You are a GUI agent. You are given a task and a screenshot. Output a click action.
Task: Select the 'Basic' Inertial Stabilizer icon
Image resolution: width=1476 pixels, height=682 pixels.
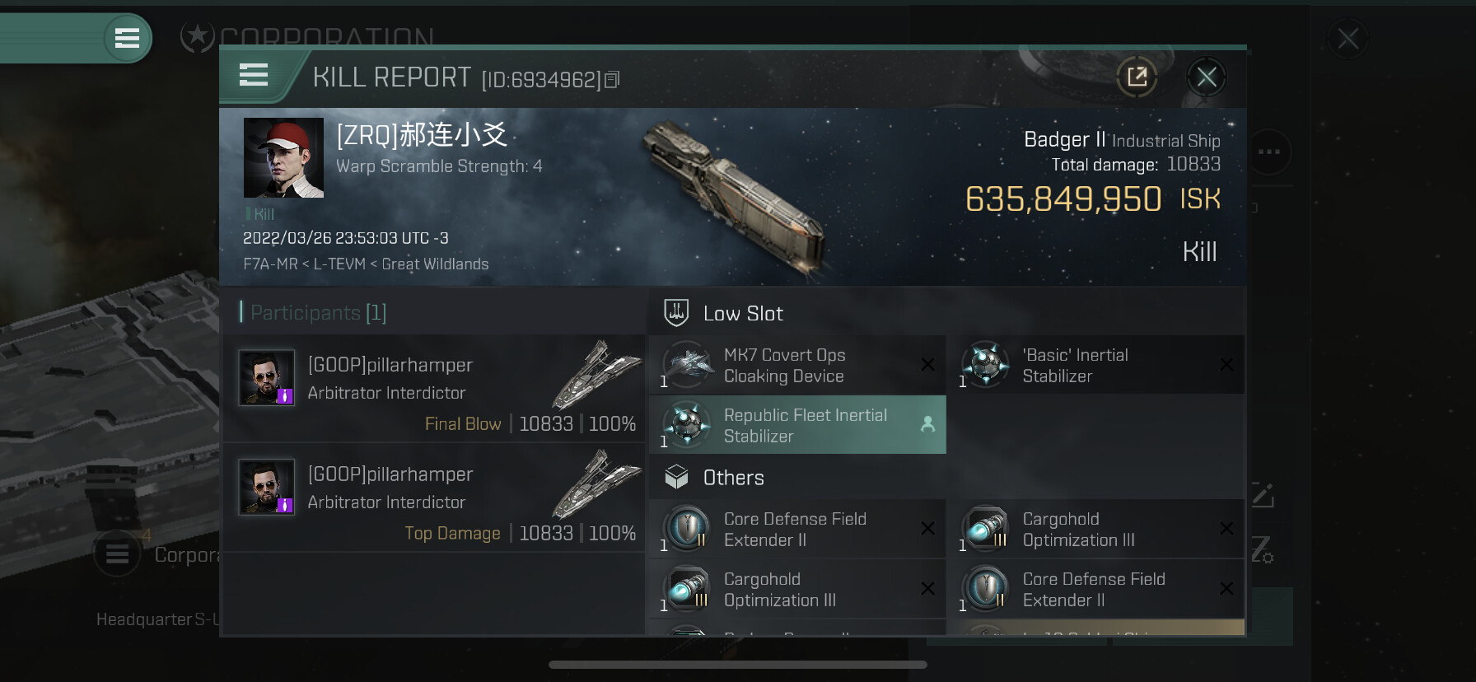tap(985, 365)
